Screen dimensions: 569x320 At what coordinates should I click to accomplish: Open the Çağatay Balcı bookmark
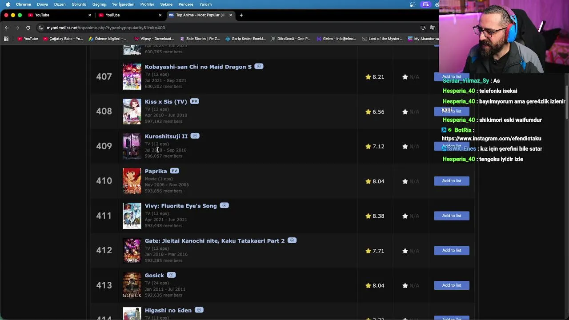[x=63, y=39]
